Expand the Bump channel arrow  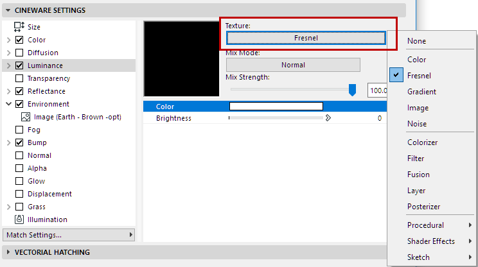8,142
